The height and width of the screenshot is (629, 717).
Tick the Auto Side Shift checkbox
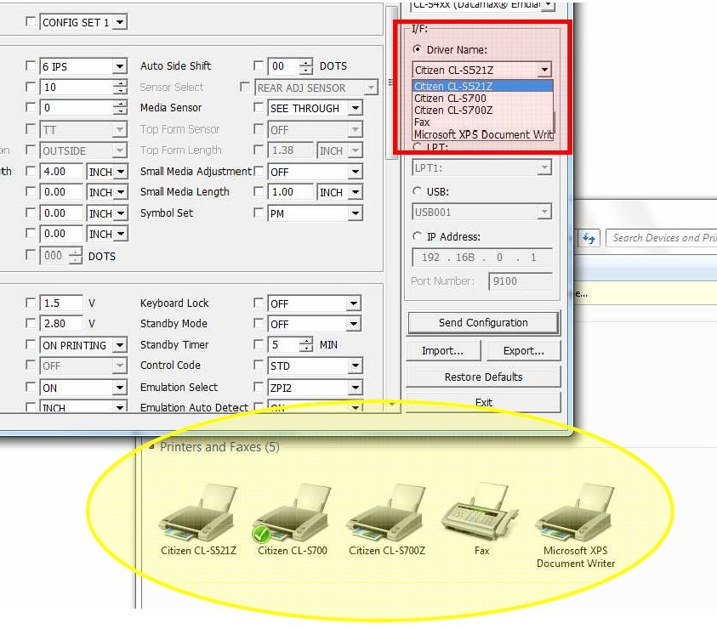(x=259, y=66)
